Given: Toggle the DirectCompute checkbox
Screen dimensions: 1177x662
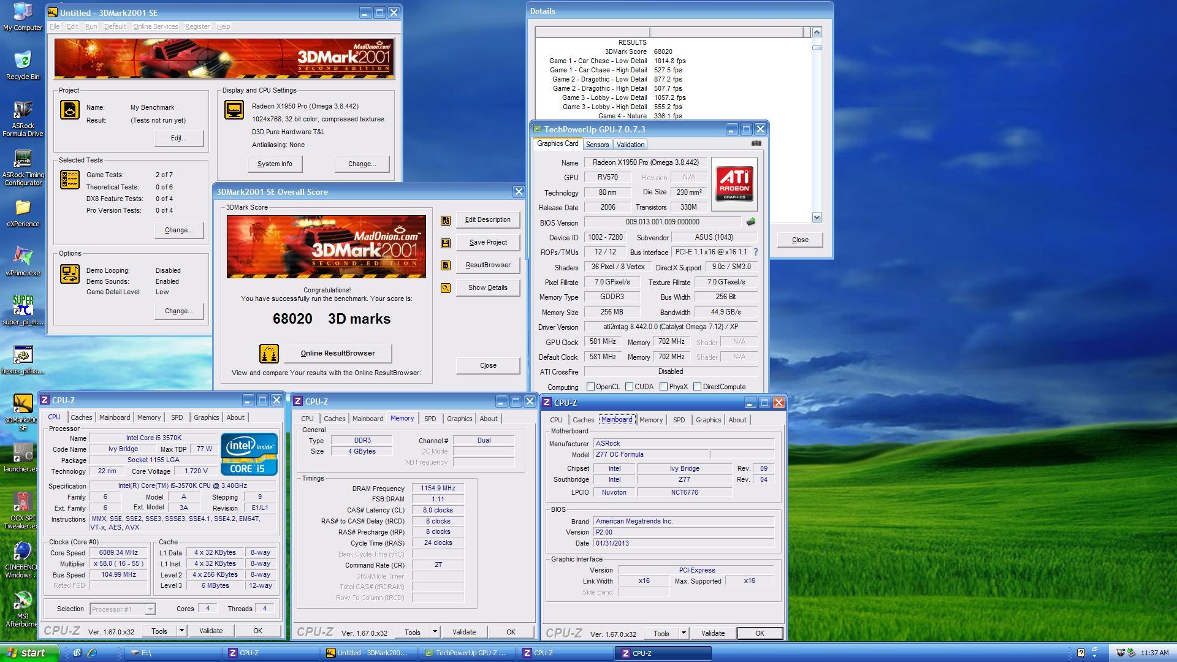Looking at the screenshot, I should 697,387.
